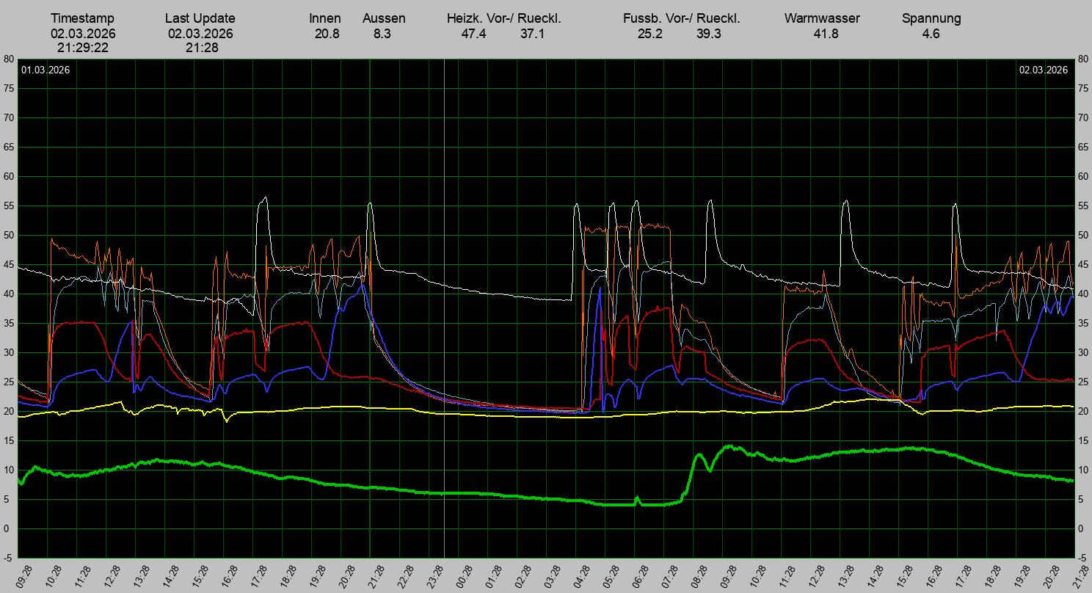Image resolution: width=1092 pixels, height=593 pixels.
Task: Click the 01.03.2026 date label in chart
Action: click(45, 70)
